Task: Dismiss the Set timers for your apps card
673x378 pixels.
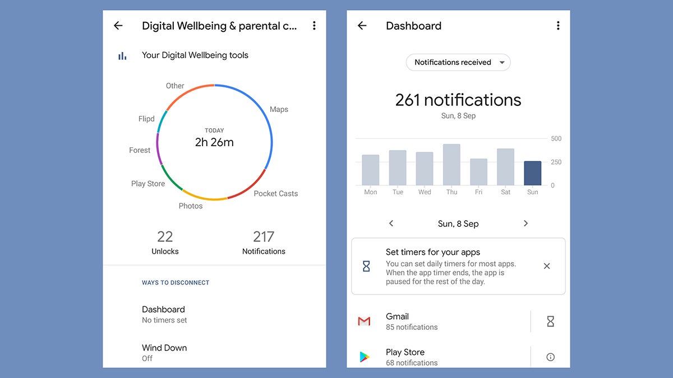Action: point(547,266)
